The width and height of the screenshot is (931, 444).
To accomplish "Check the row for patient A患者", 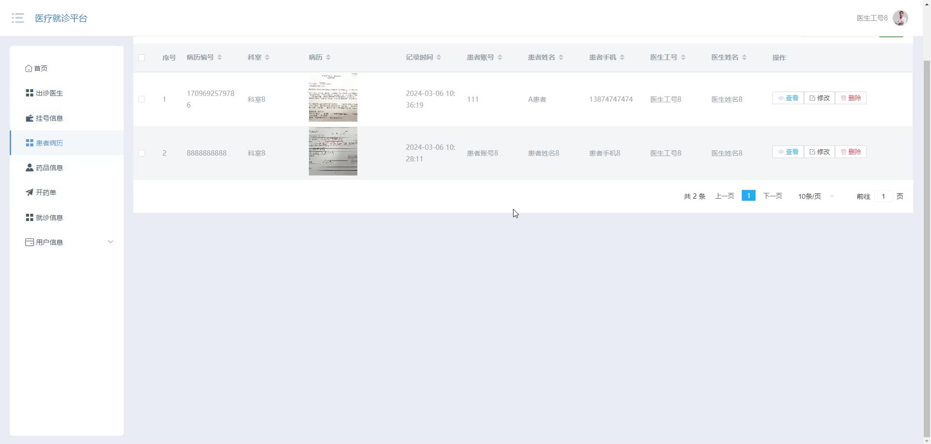I will click(142, 99).
